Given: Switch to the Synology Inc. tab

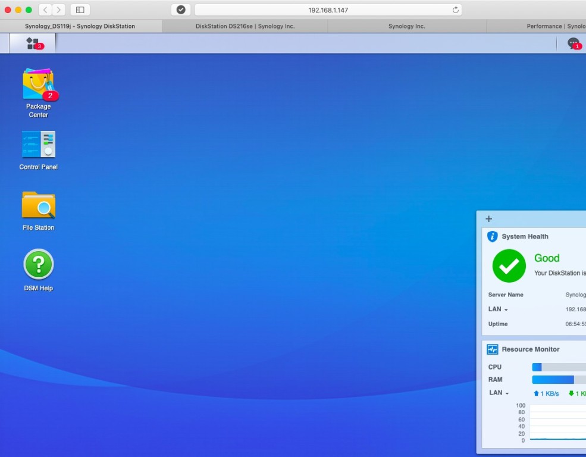Looking at the screenshot, I should pos(406,26).
